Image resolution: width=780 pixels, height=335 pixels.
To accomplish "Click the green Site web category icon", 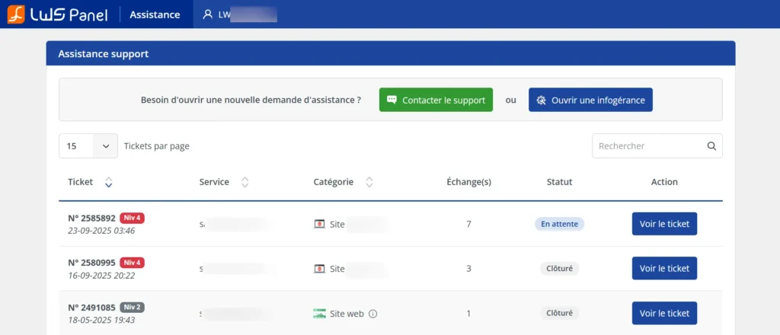I will 319,313.
